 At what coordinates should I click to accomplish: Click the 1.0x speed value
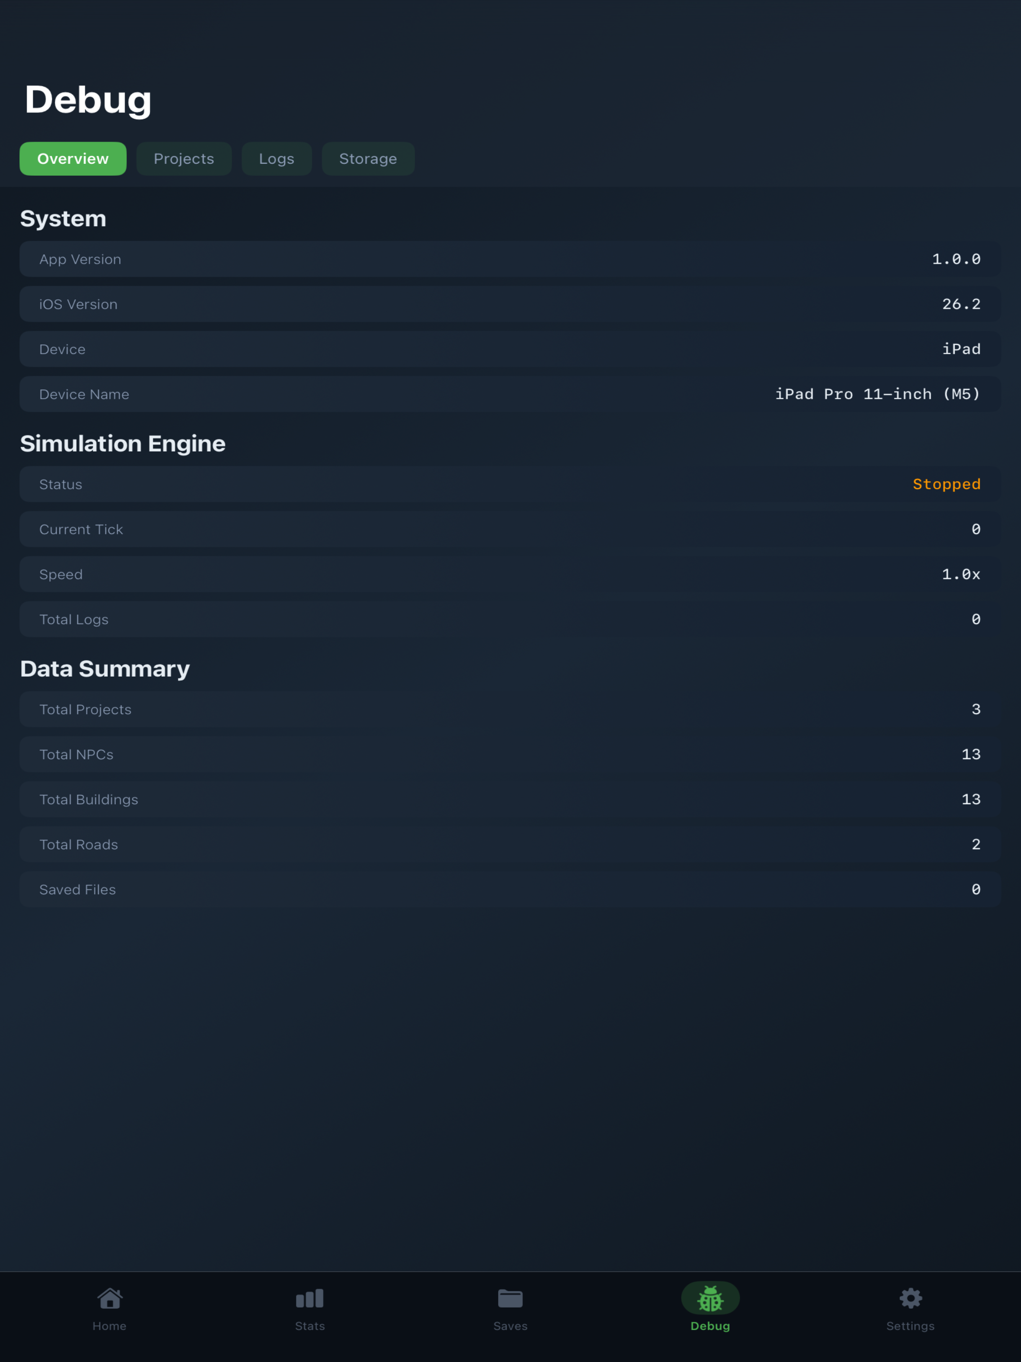[x=961, y=575]
